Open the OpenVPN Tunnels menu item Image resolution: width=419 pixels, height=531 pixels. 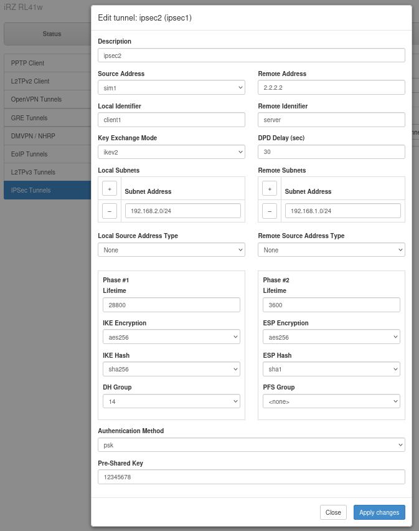point(47,99)
